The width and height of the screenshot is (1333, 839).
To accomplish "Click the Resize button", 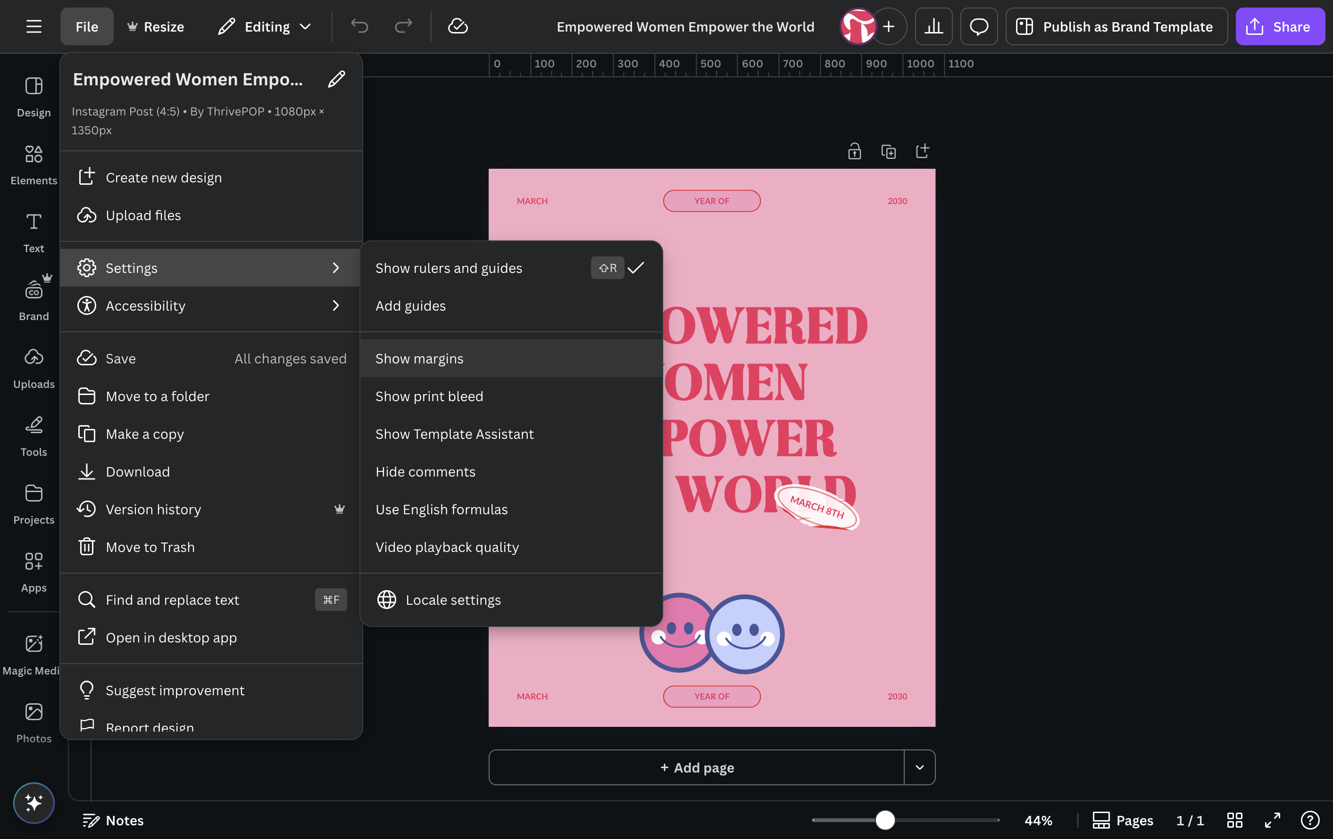I will pyautogui.click(x=156, y=26).
